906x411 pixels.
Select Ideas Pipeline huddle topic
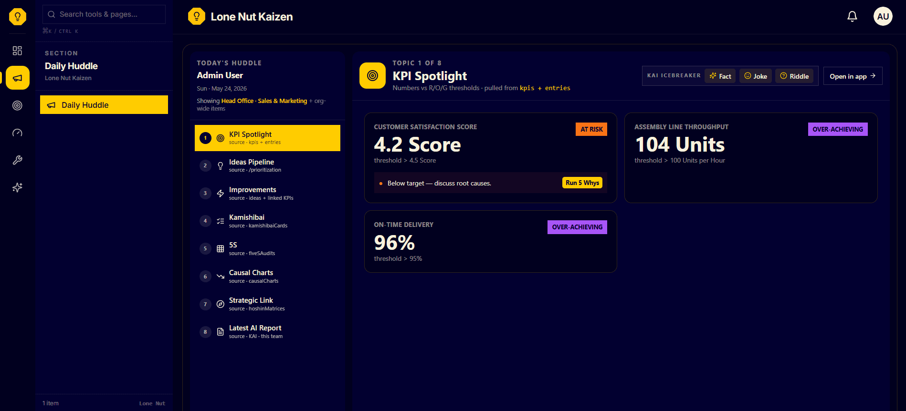(x=267, y=165)
